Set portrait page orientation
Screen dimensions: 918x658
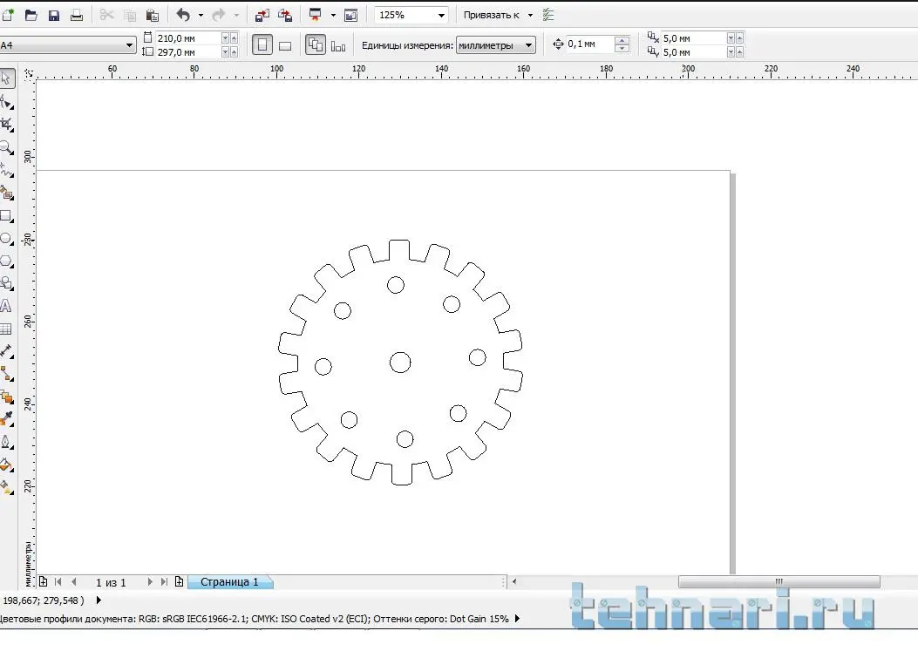click(262, 45)
